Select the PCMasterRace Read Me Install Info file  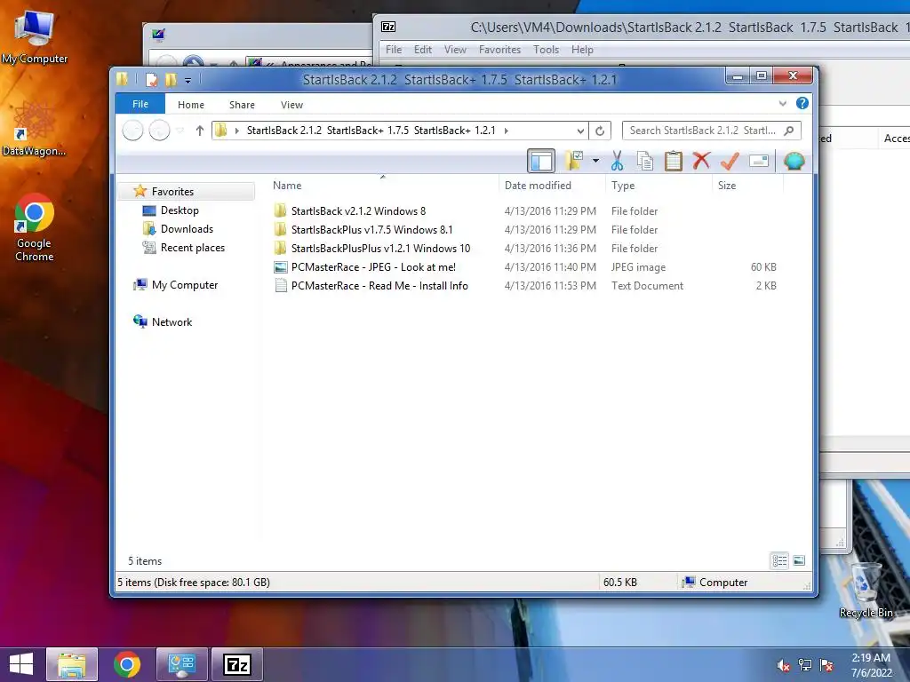click(379, 285)
